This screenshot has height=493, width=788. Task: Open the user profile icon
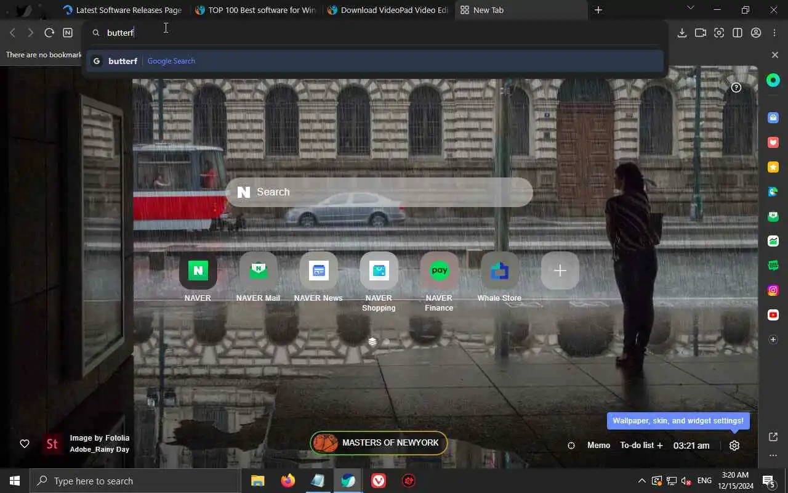(756, 33)
